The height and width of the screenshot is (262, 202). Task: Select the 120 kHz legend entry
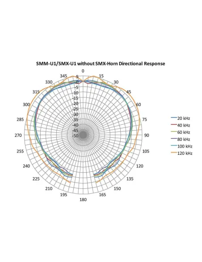point(182,153)
